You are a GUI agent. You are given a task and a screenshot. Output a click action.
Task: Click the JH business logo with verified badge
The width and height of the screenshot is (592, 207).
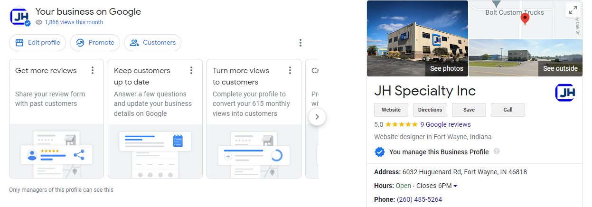[x=20, y=17]
